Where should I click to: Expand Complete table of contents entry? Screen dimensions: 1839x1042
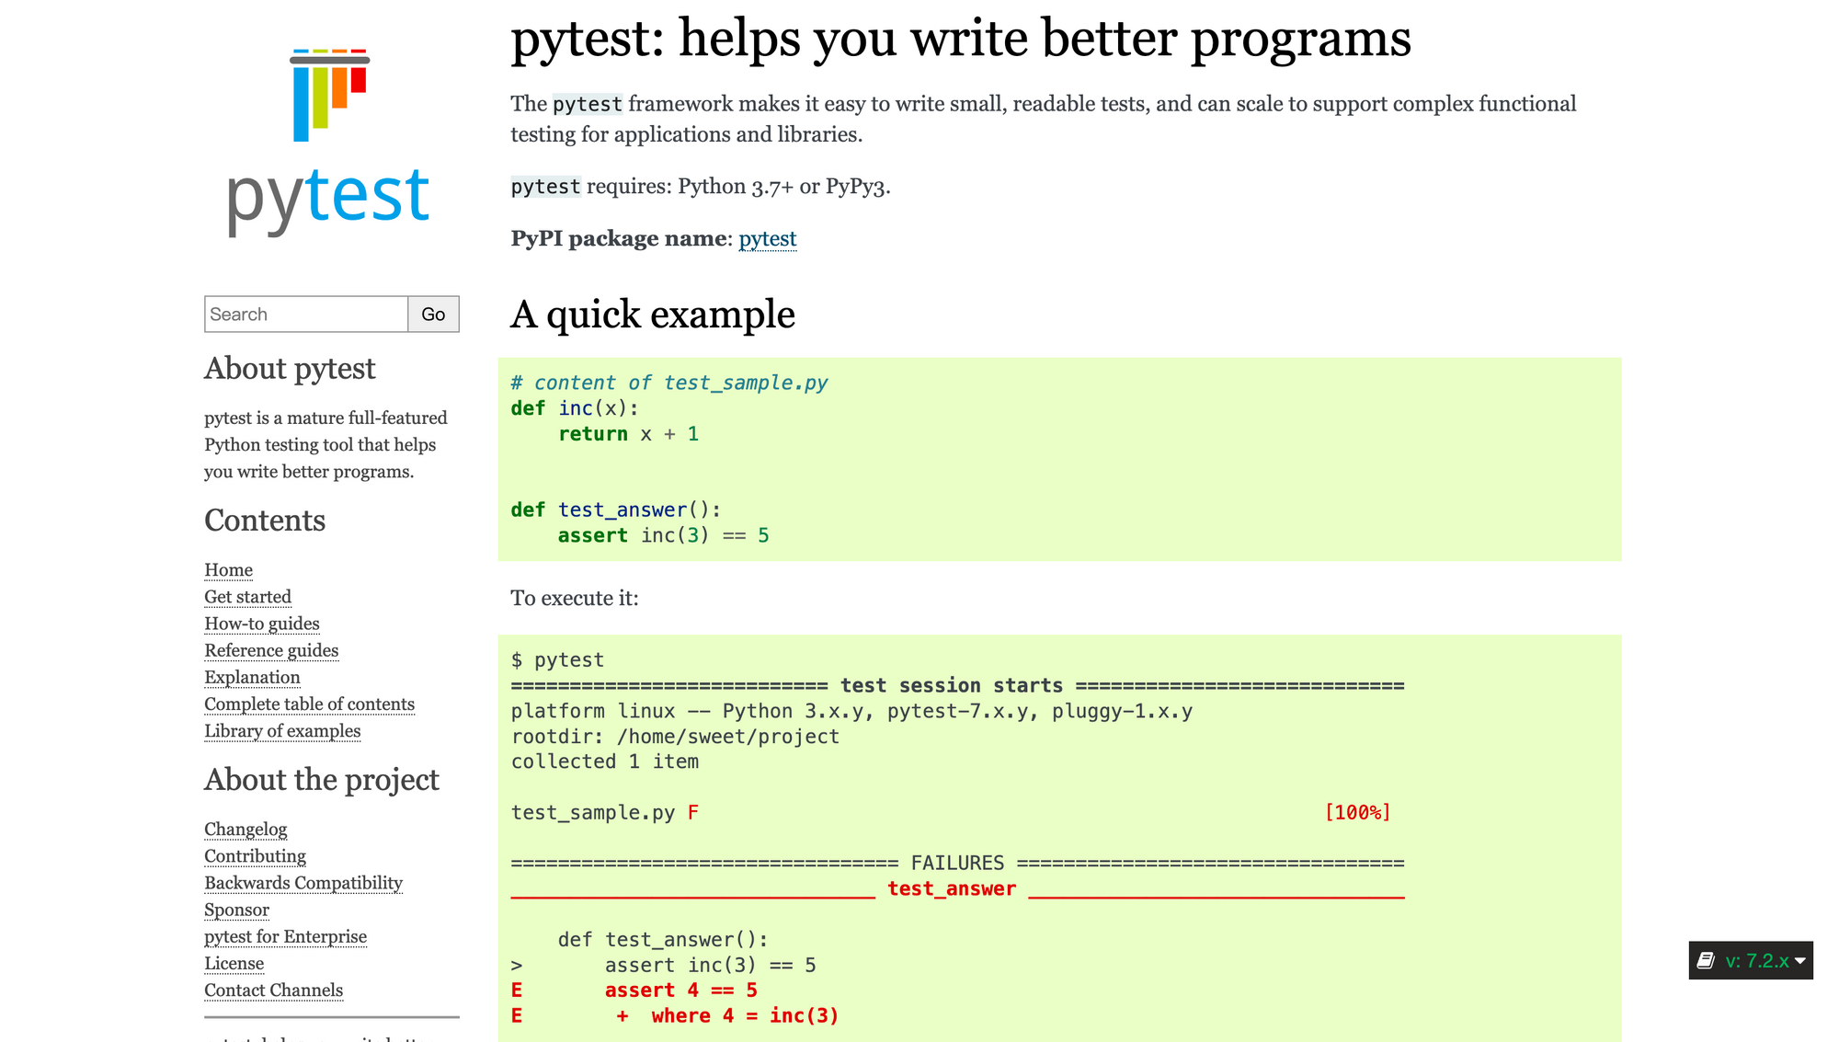(x=310, y=703)
